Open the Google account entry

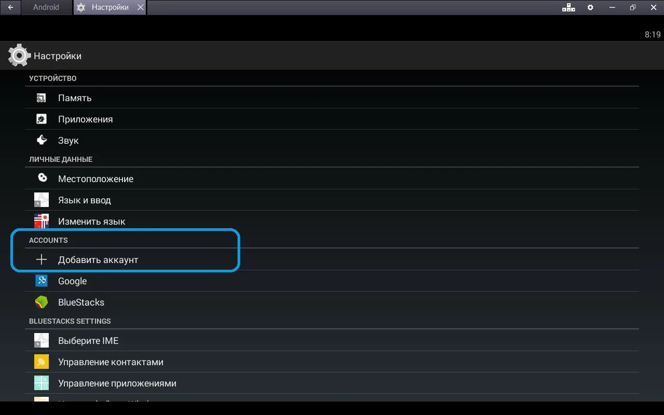click(x=332, y=281)
